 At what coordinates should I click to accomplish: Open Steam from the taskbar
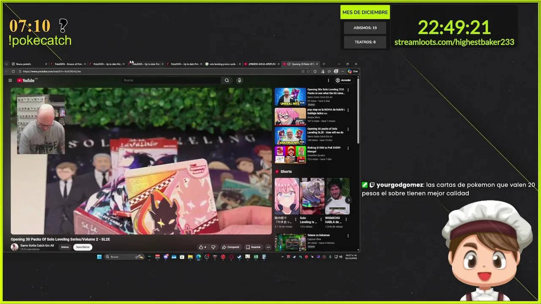(239, 257)
